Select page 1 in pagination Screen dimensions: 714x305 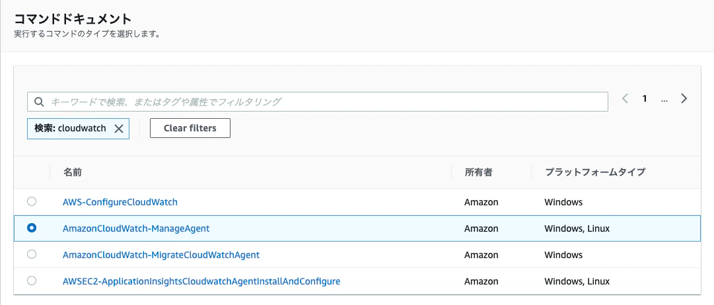click(x=645, y=98)
